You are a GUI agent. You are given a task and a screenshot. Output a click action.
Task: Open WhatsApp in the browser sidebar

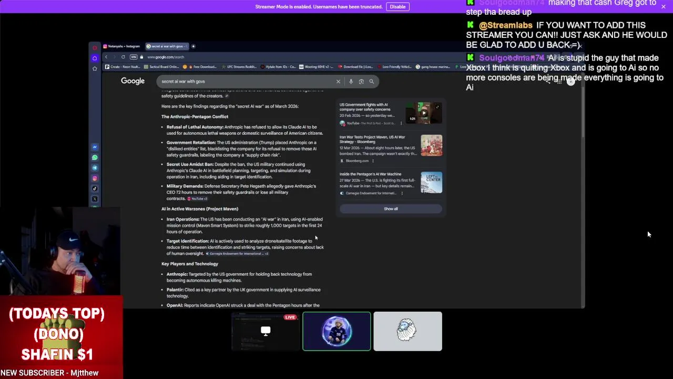[95, 157]
